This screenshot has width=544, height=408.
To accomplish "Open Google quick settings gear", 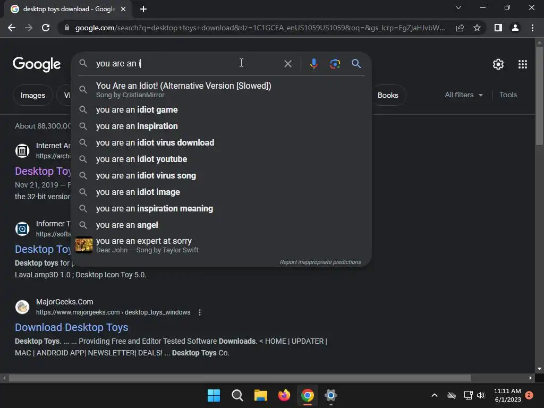I will point(498,64).
